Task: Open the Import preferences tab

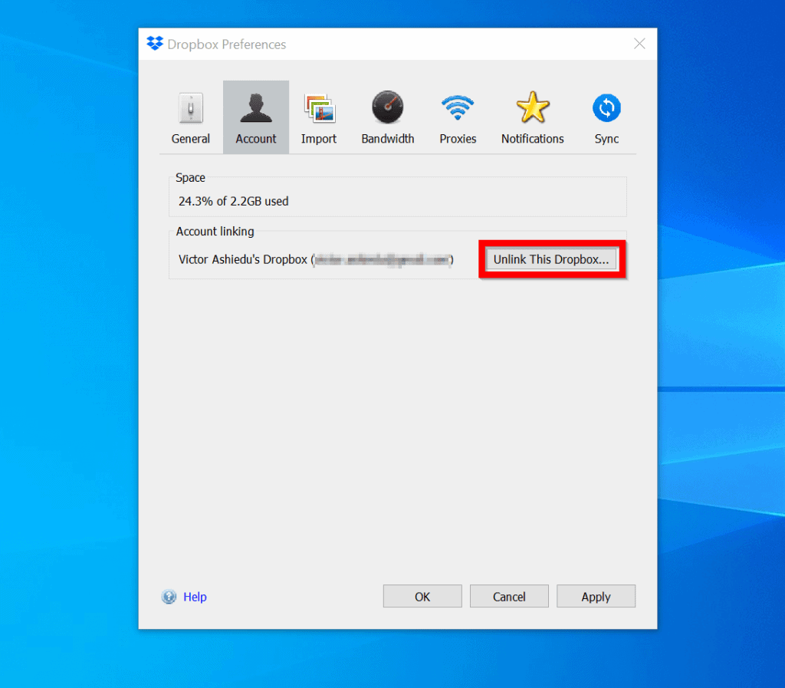Action: [x=319, y=117]
